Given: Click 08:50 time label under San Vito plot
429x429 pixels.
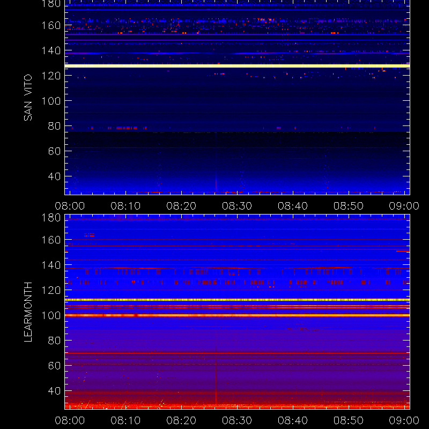Looking at the screenshot, I should click(x=349, y=206).
